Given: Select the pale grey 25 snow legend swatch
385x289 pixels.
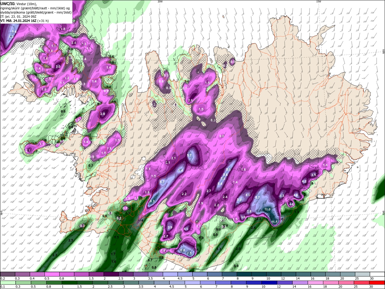Looking at the screenshot, I should [x=363, y=274].
